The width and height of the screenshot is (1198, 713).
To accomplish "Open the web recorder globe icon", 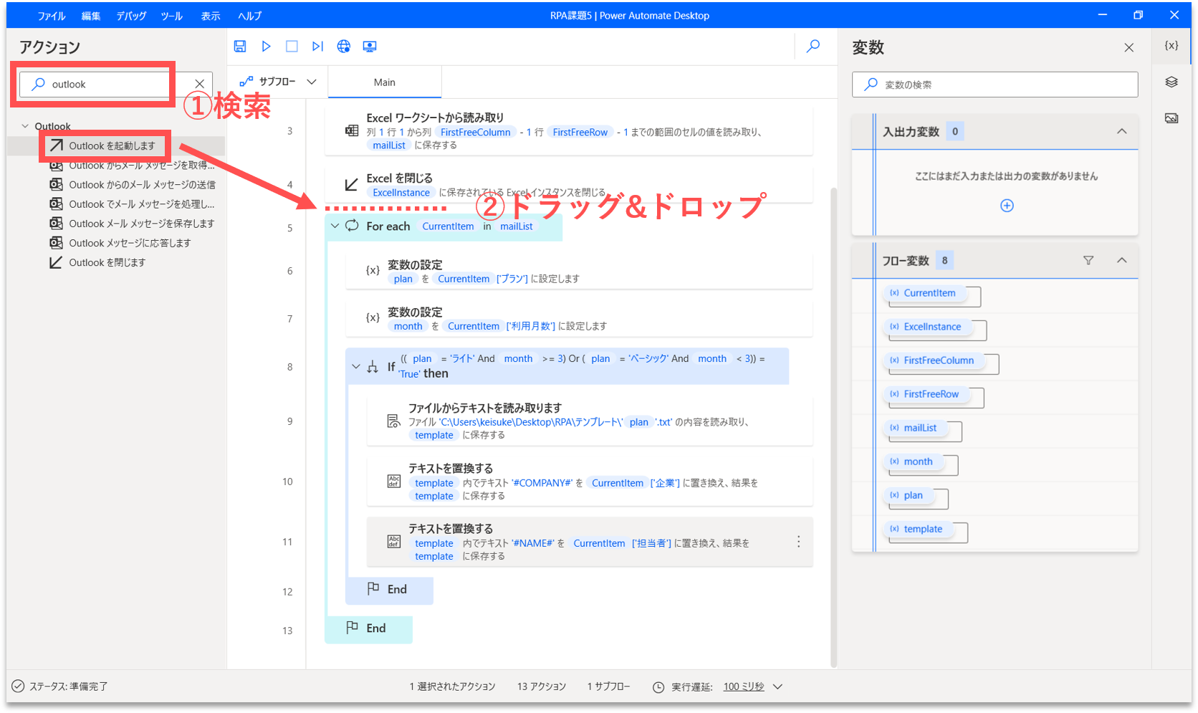I will coord(344,47).
